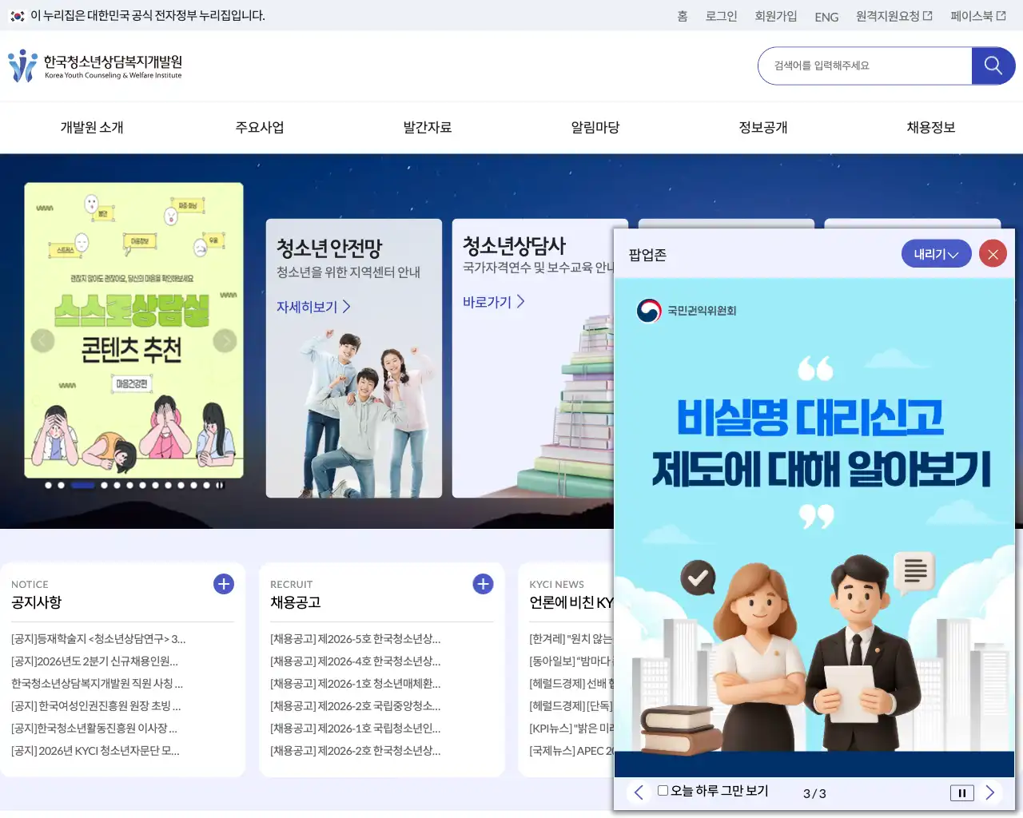
Task: Click the 로그인 link
Action: [x=721, y=16]
